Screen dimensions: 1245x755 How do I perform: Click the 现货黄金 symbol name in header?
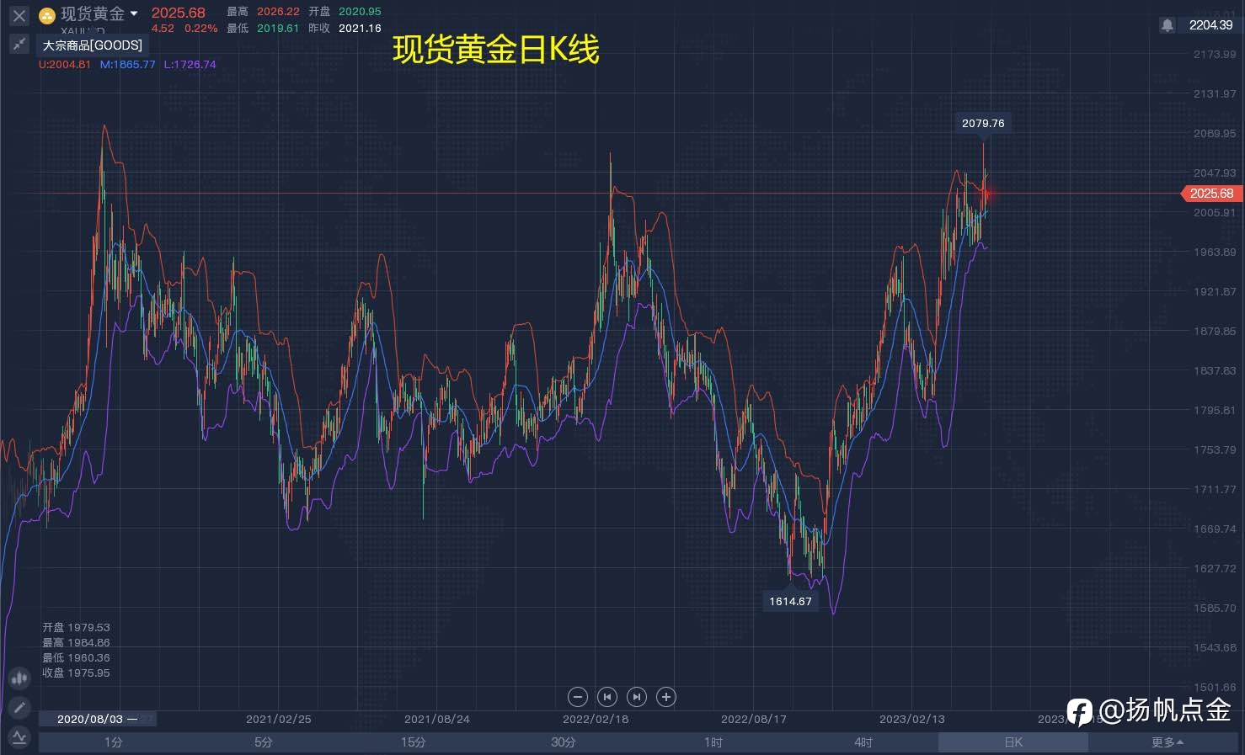click(x=93, y=13)
